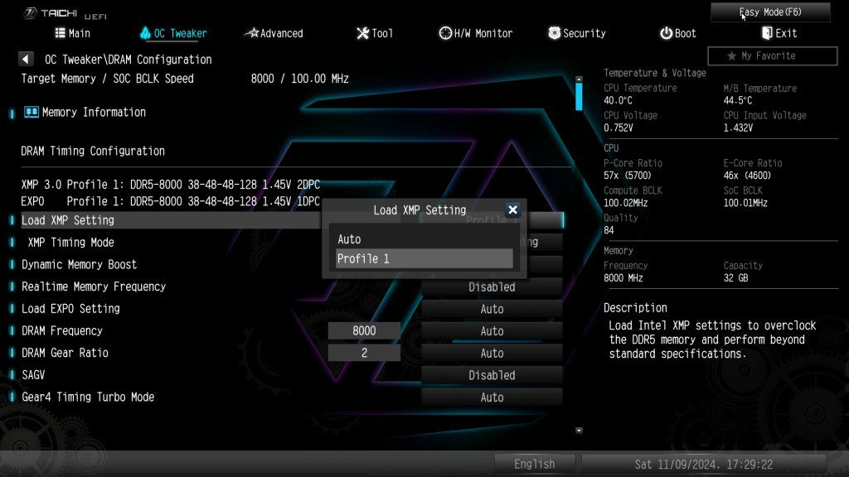
Task: Choose Auto in Load XMP Setting list
Action: point(424,239)
